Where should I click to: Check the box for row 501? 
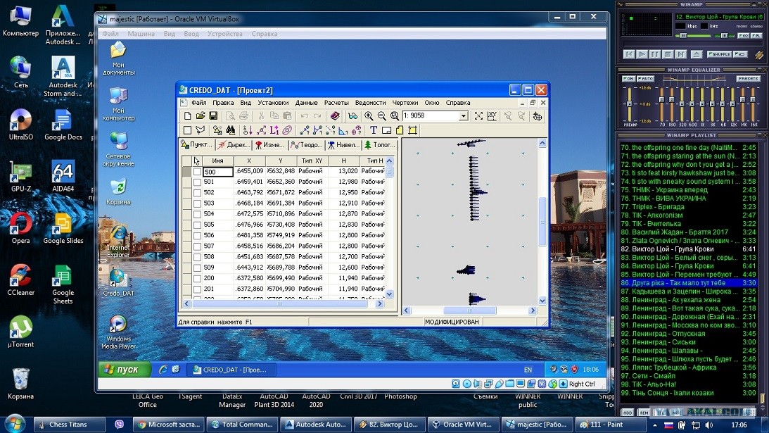(197, 182)
